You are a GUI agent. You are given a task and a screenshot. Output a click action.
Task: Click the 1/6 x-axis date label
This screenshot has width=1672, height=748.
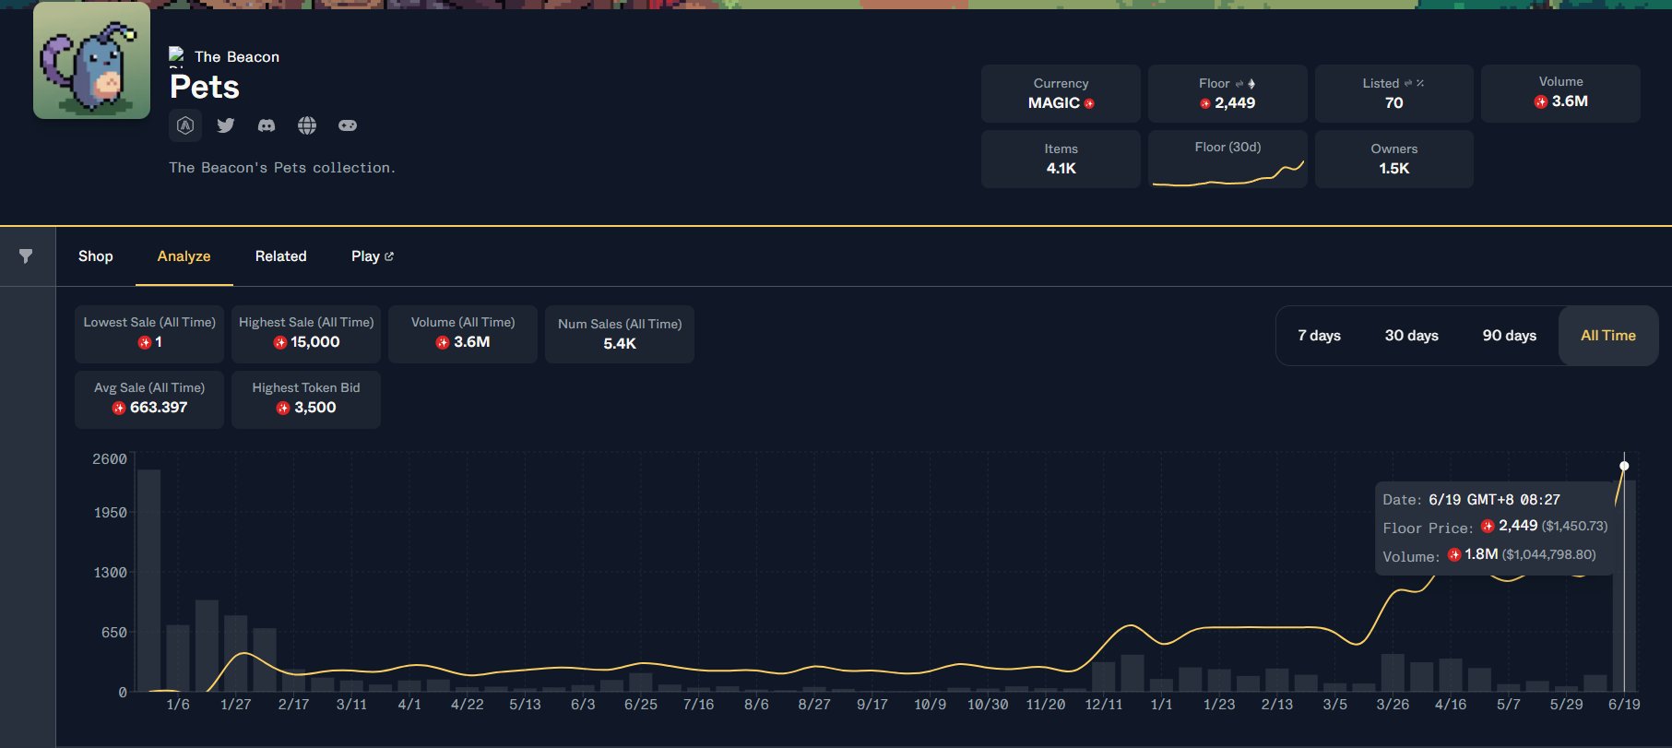click(178, 705)
